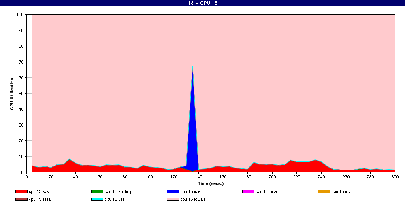
Task: Click the red cpu 15 sys legend swatch
Action: pyautogui.click(x=21, y=191)
